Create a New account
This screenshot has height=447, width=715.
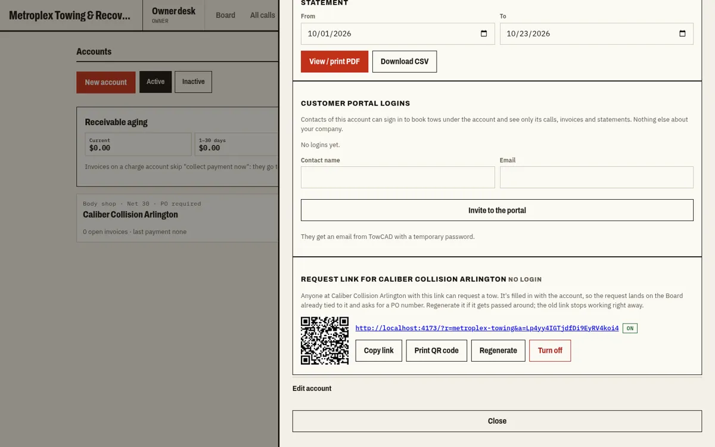[105, 82]
